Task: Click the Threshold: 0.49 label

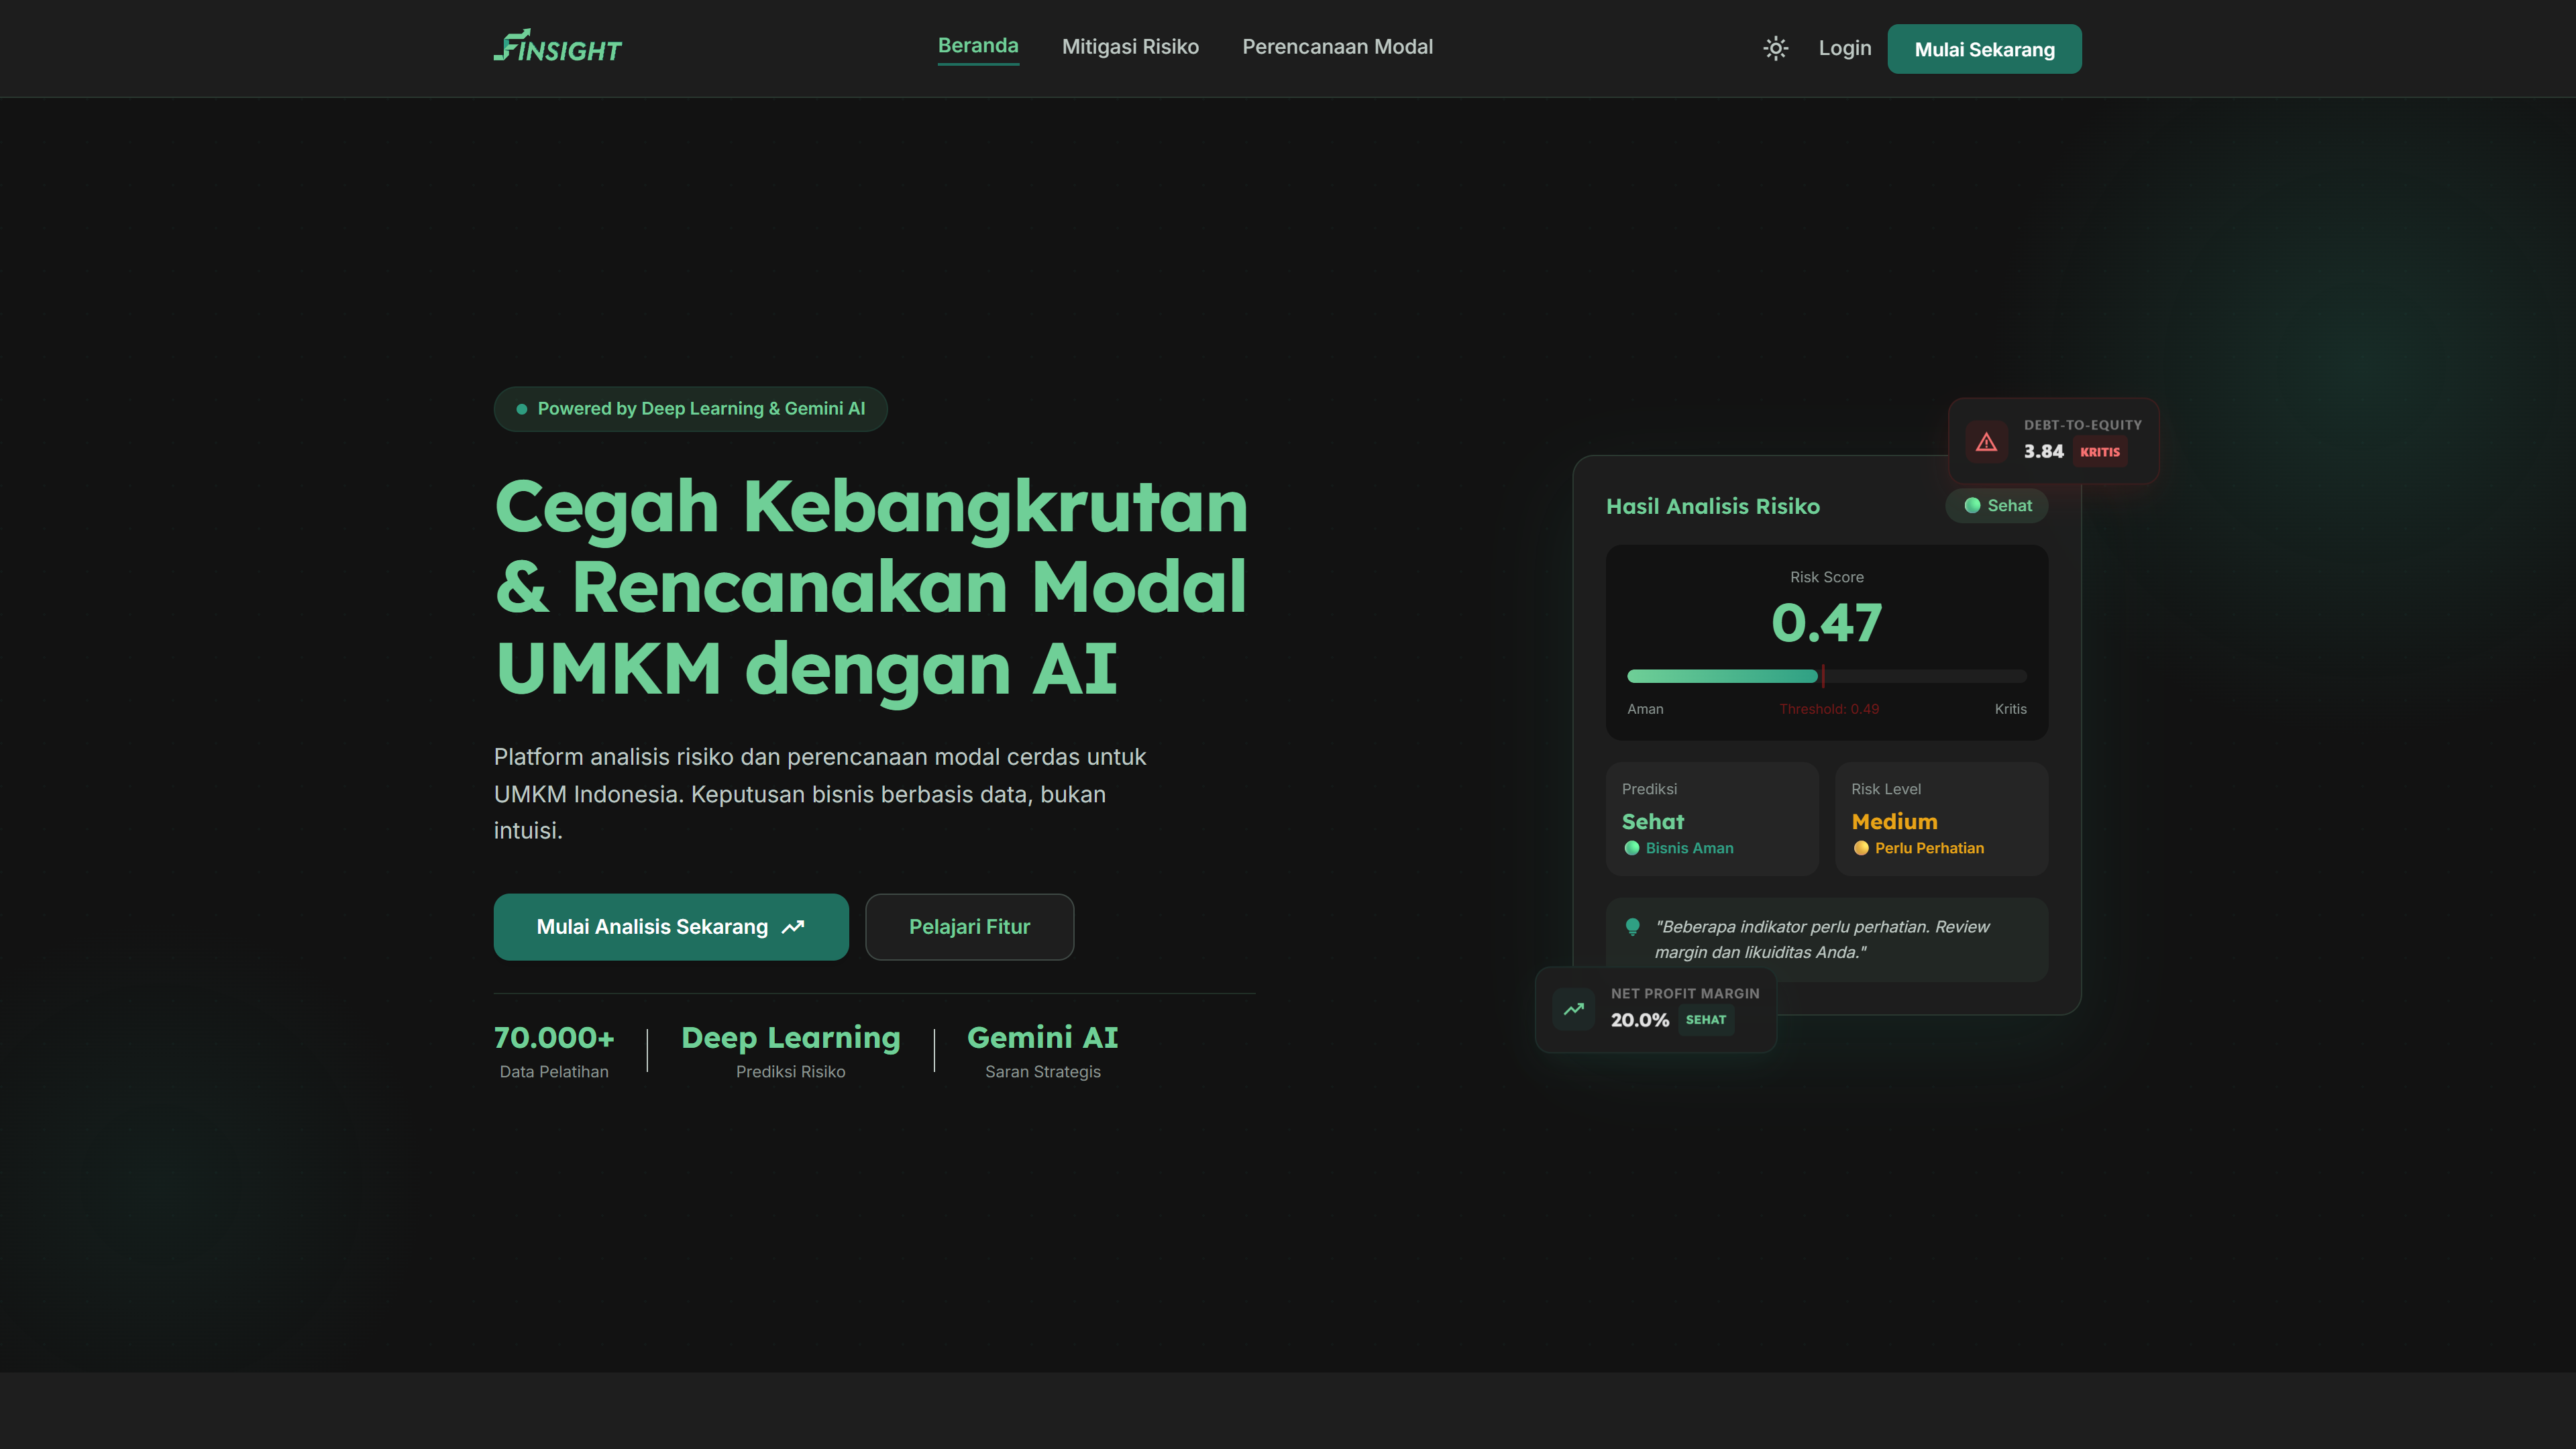Action: pos(1828,709)
